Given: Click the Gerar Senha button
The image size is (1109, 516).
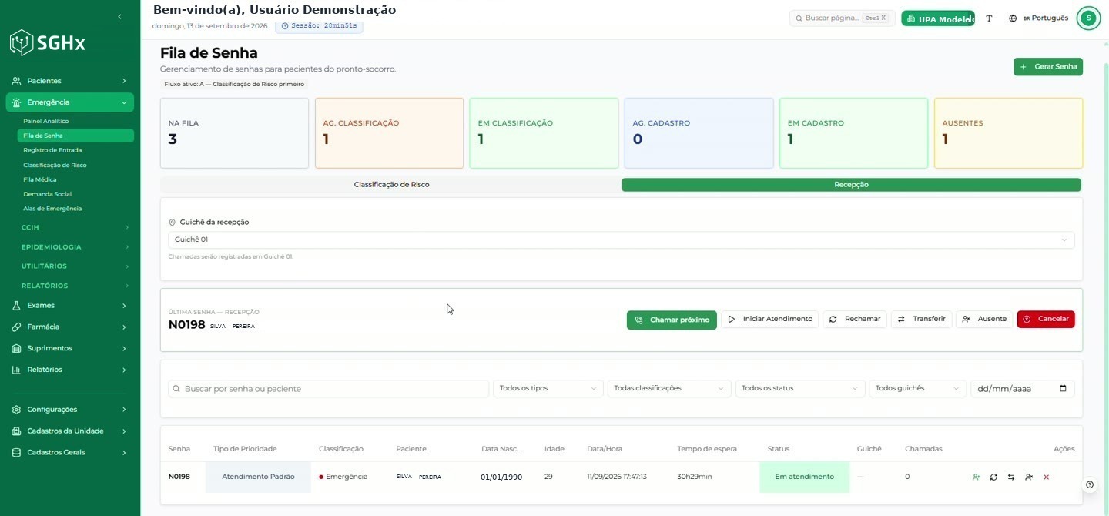Looking at the screenshot, I should point(1048,67).
